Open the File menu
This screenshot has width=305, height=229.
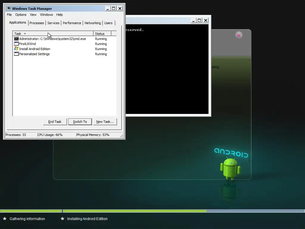click(x=9, y=15)
